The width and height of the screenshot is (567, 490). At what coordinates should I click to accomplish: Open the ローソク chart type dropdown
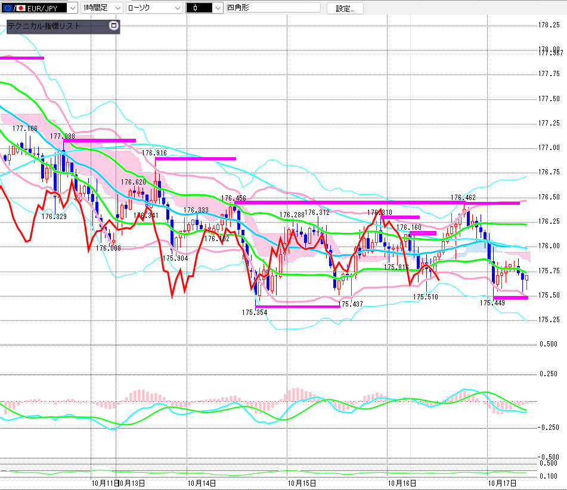[x=154, y=8]
